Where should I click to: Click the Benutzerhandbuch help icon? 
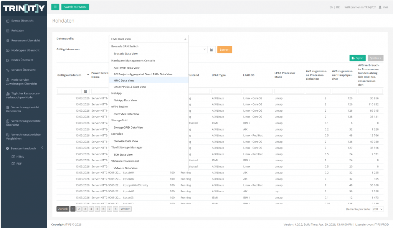click(8, 148)
